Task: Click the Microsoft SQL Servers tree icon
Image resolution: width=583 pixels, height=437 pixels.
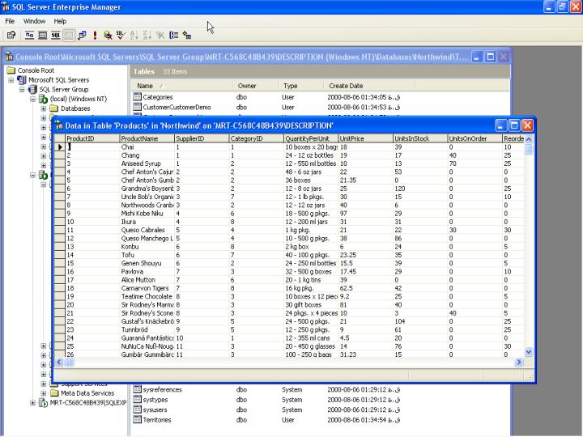Action: click(22, 80)
